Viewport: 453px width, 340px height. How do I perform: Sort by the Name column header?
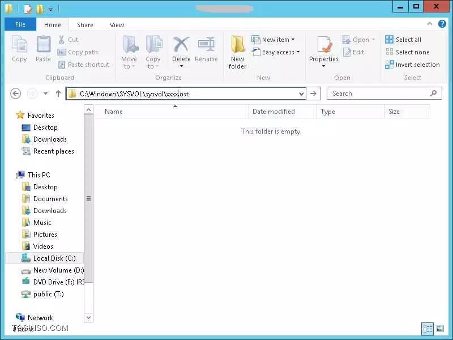[172, 112]
